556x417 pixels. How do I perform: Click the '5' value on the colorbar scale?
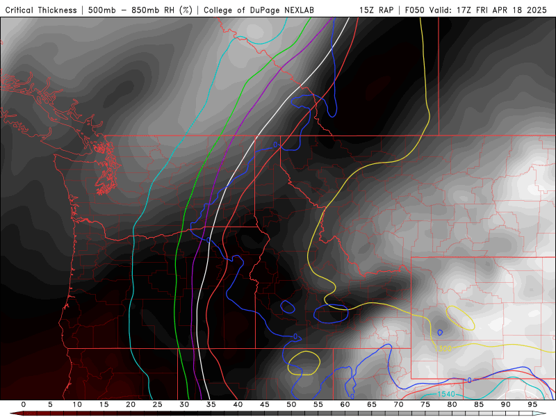(x=50, y=404)
